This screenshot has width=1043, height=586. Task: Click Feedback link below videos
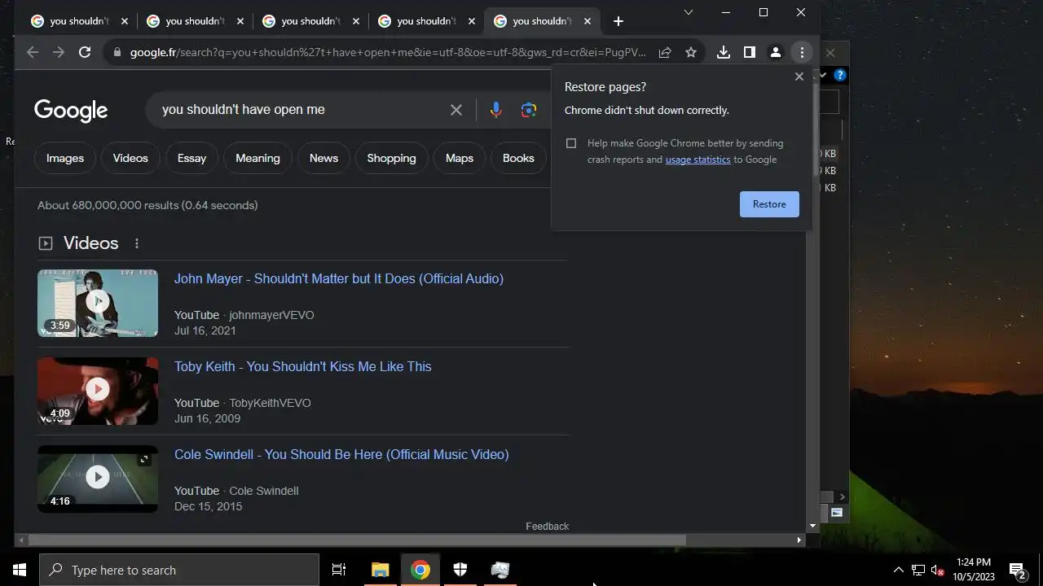pyautogui.click(x=547, y=527)
